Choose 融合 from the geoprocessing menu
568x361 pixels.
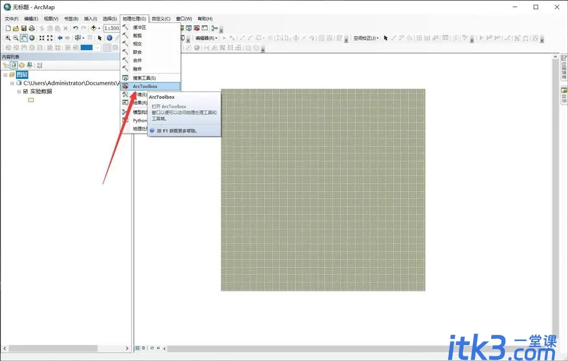[151, 69]
